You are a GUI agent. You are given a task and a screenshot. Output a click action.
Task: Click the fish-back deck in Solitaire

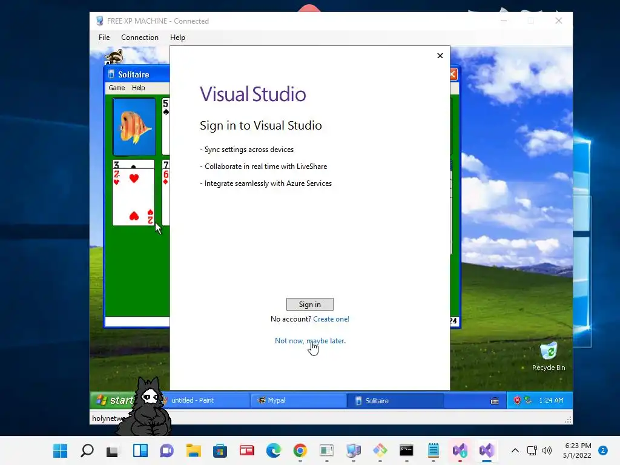coord(134,127)
